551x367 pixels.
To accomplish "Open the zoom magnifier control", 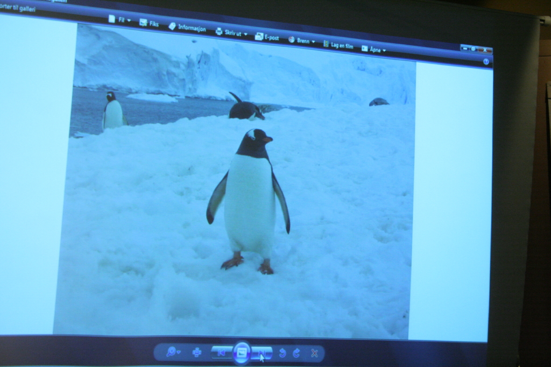I will (x=173, y=351).
